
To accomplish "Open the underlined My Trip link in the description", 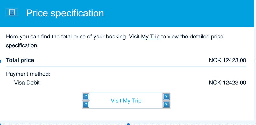I will (151, 36).
